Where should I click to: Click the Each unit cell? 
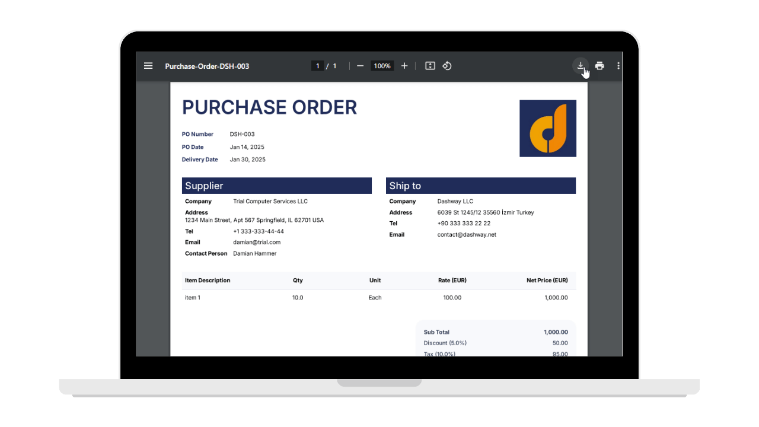point(375,298)
